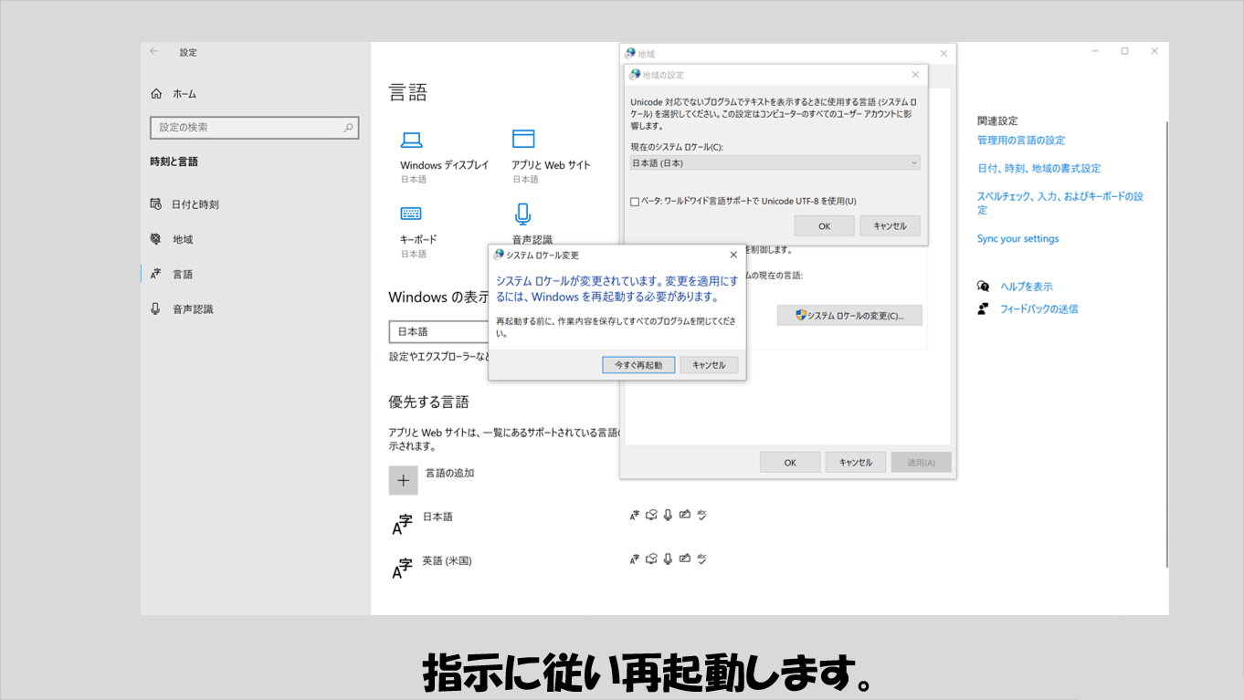
Task: Enable the Unicode UTF-8 beta checkbox
Action: click(x=635, y=202)
